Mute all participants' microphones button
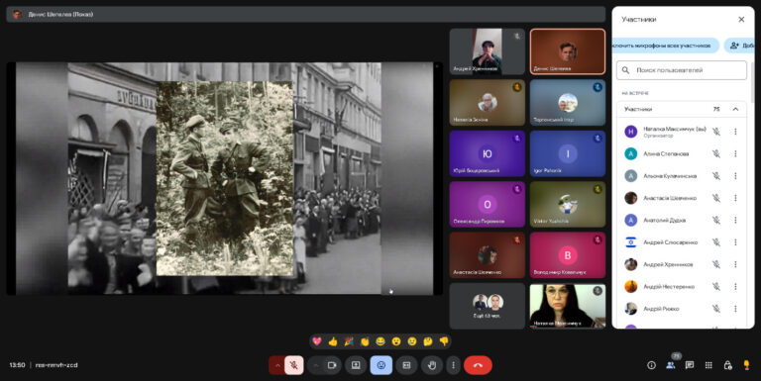 (x=665, y=46)
